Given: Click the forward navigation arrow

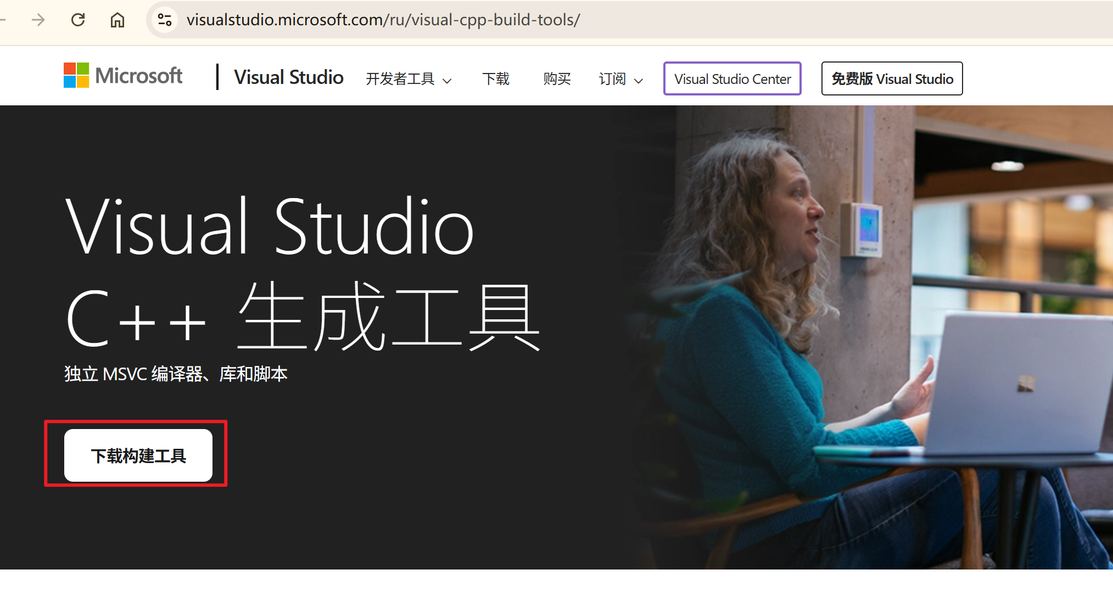Looking at the screenshot, I should (x=38, y=20).
